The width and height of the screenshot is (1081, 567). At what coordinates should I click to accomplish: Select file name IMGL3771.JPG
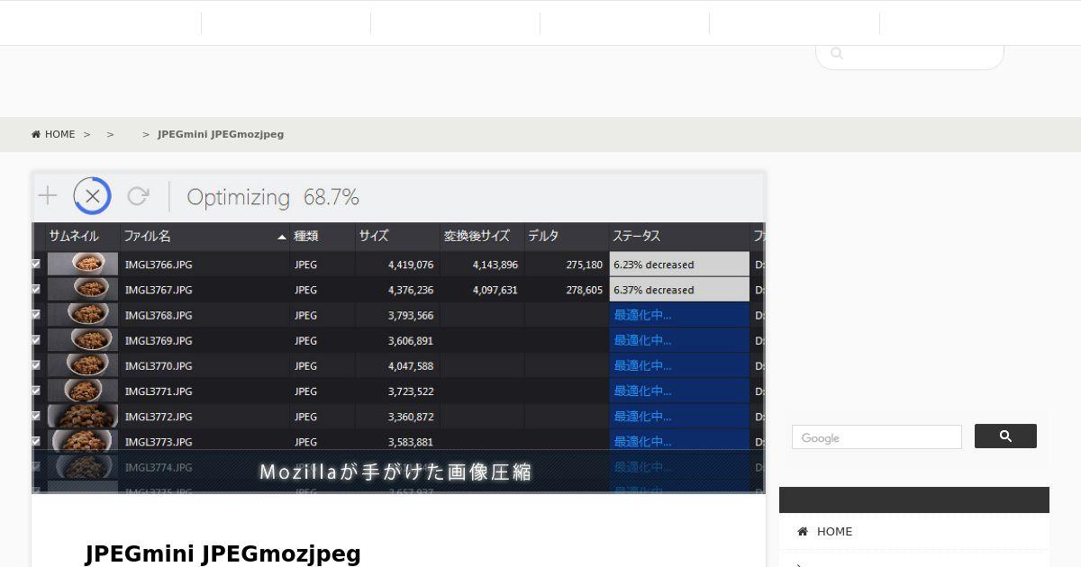pos(159,391)
